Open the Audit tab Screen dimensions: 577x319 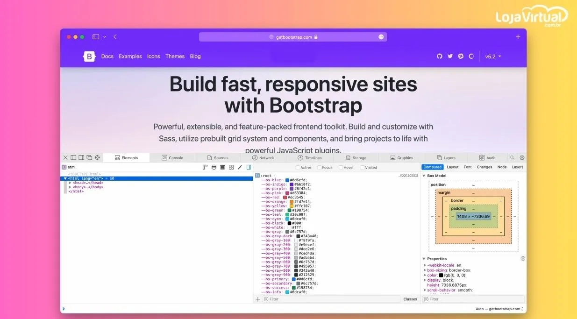(x=488, y=158)
